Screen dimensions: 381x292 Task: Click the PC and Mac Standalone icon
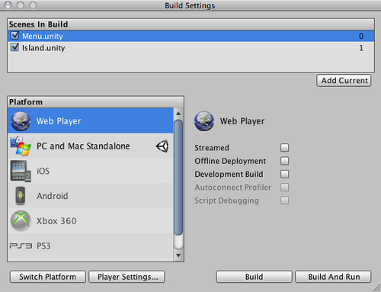coord(21,146)
